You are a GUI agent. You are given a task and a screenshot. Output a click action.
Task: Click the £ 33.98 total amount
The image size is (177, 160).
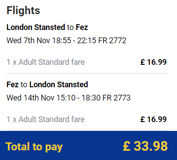(145, 146)
